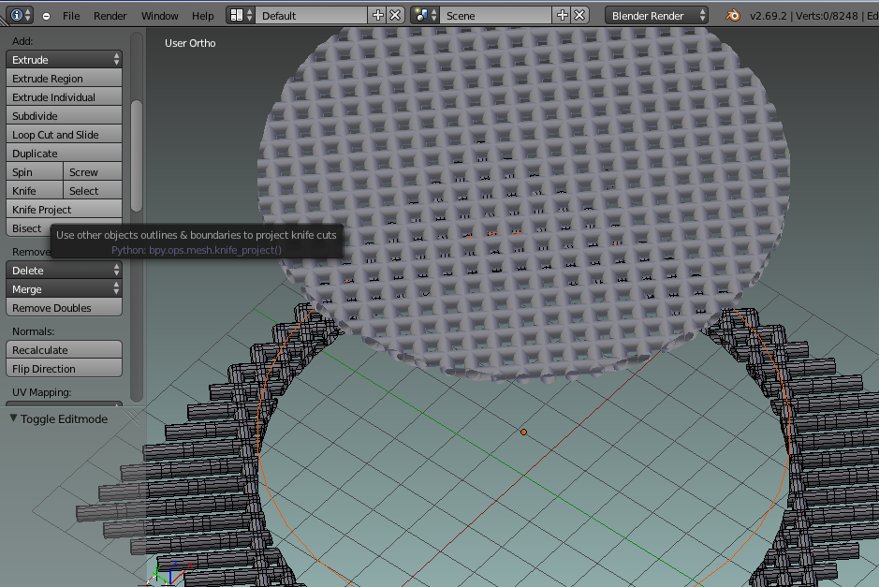
Task: Click Remove Doubles
Action: coord(64,308)
